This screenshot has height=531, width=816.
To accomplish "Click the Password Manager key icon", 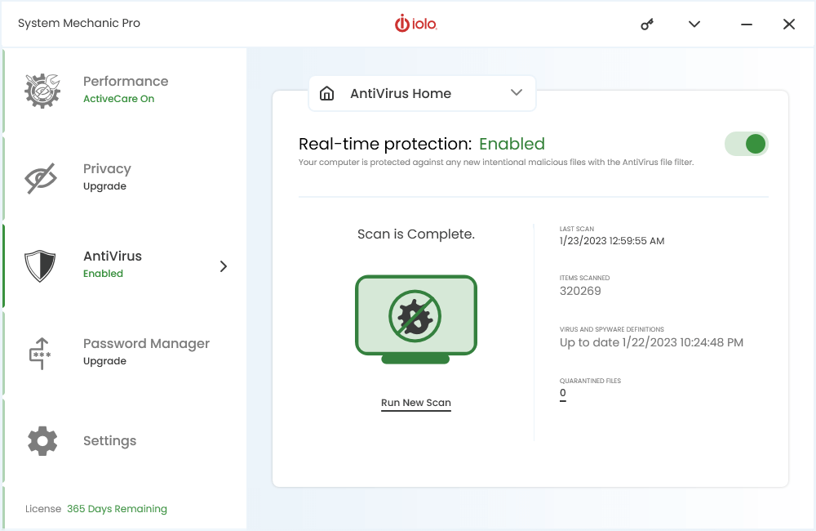I will pyautogui.click(x=42, y=353).
